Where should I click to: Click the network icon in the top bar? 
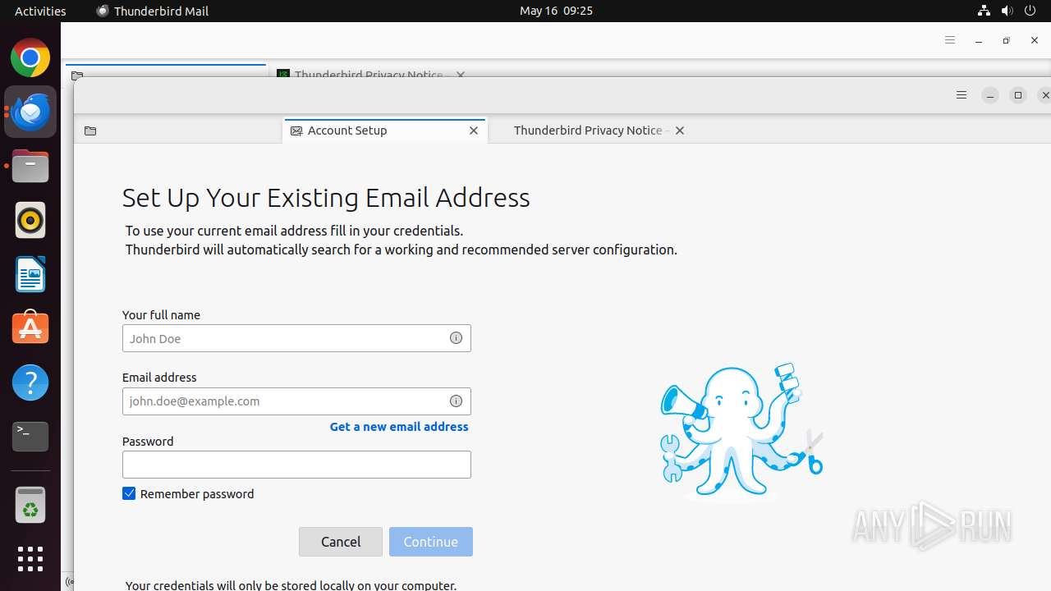(x=984, y=11)
